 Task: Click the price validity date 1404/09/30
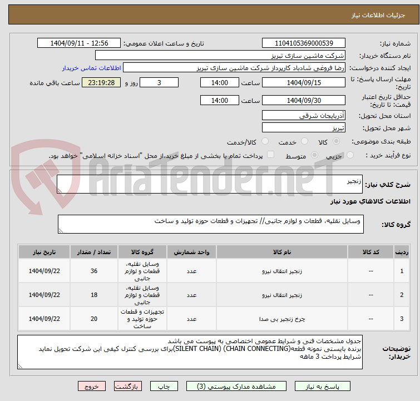click(304, 101)
